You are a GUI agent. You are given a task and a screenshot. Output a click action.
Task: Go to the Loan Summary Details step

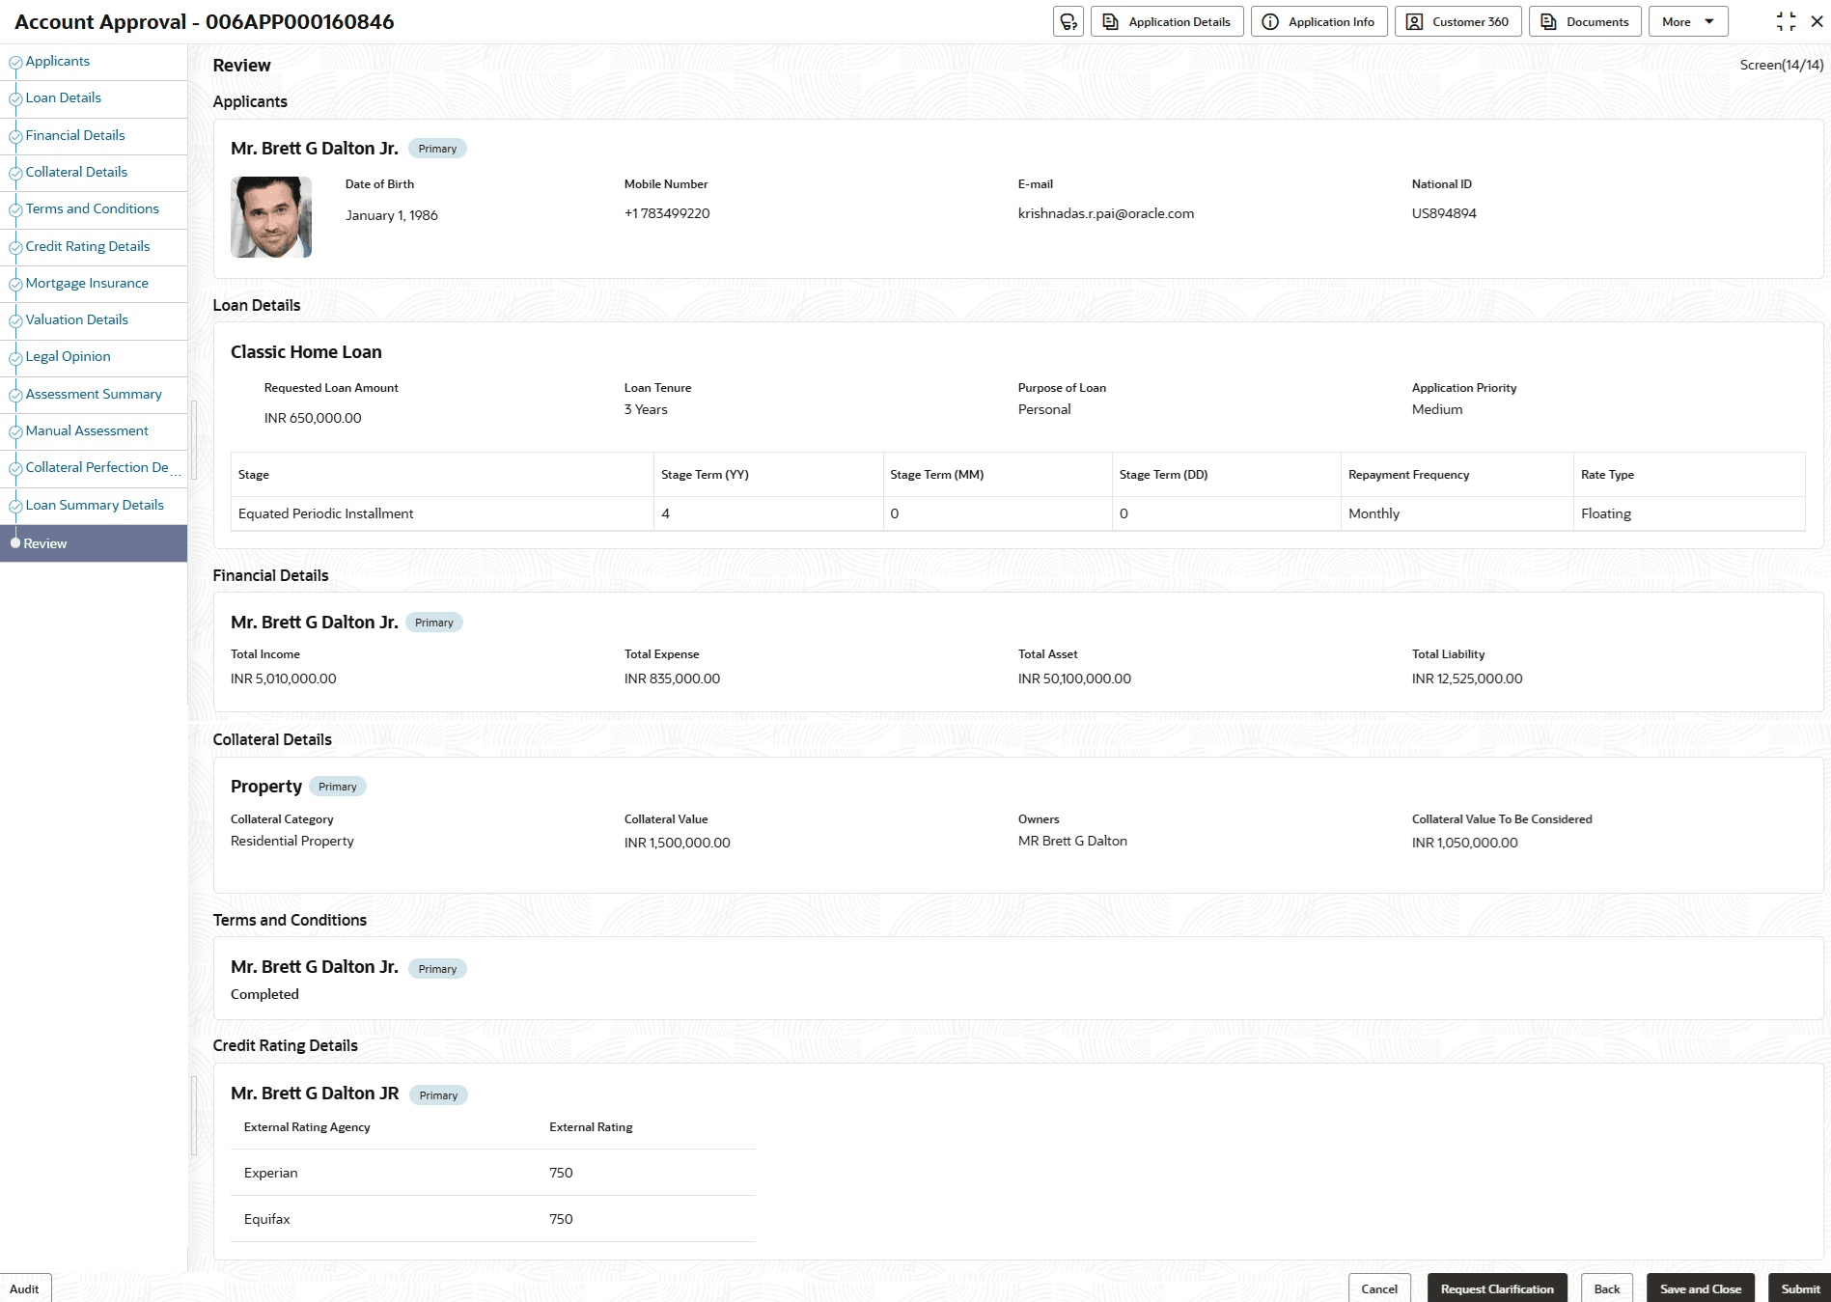click(x=95, y=505)
